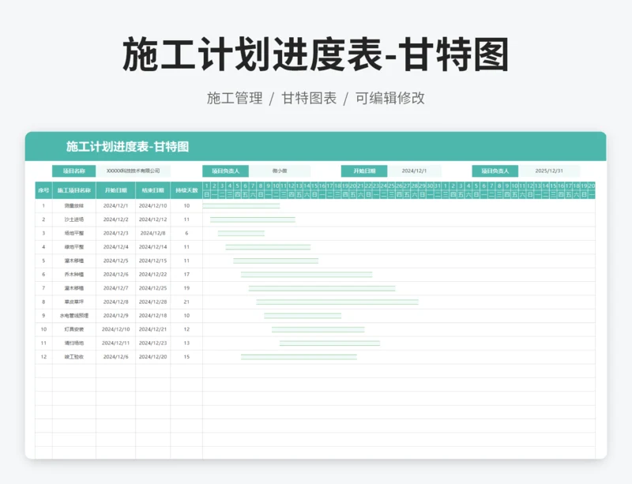This screenshot has height=484, width=632.
Task: Click the 开始日期 label in the top info row
Action: pyautogui.click(x=364, y=171)
